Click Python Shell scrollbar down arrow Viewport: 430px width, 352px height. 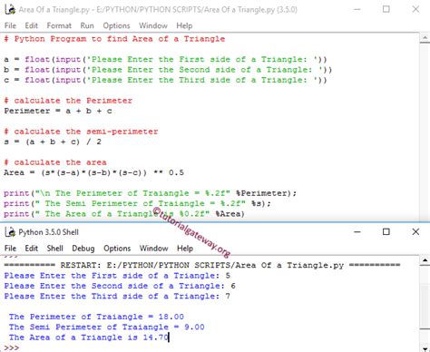point(425,348)
